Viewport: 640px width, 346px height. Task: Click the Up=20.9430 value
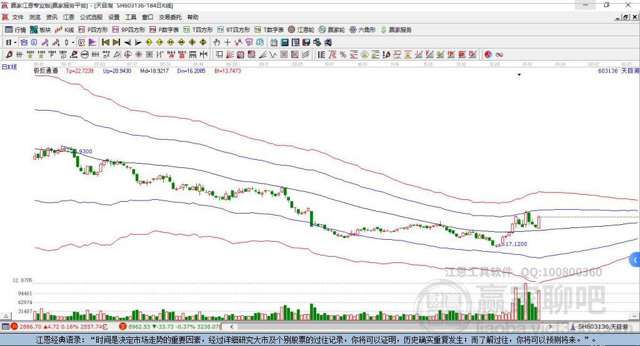click(117, 71)
